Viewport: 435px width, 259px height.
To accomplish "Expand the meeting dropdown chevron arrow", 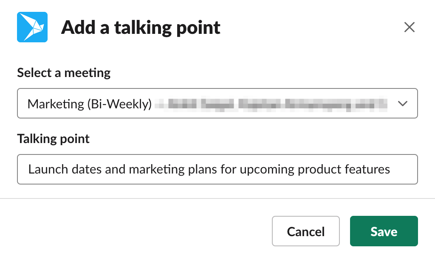I will tap(403, 103).
